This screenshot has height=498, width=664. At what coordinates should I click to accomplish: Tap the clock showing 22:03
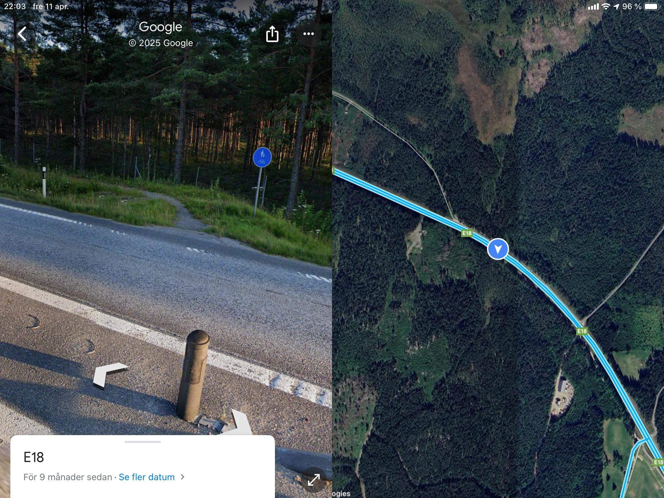click(15, 6)
